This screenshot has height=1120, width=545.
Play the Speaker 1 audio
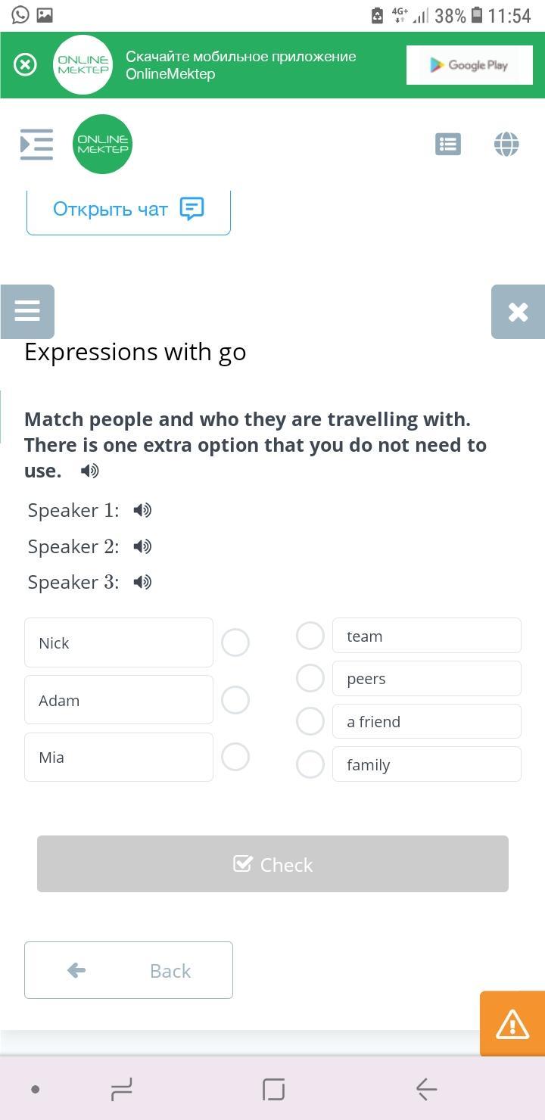(142, 511)
